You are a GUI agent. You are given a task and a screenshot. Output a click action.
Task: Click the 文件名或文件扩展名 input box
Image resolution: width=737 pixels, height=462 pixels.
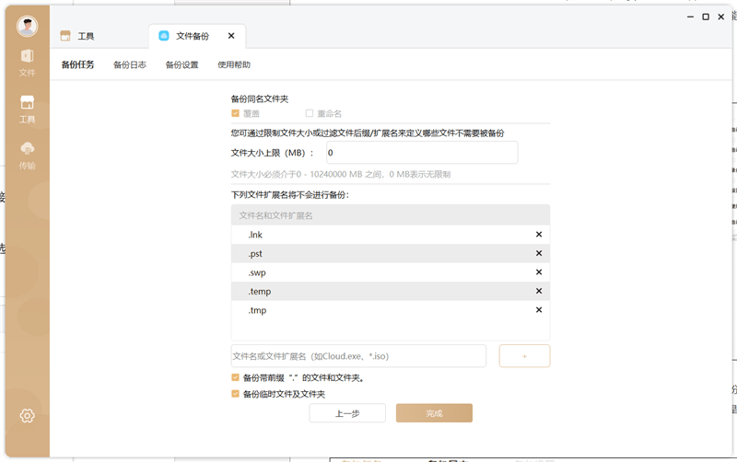(x=358, y=356)
